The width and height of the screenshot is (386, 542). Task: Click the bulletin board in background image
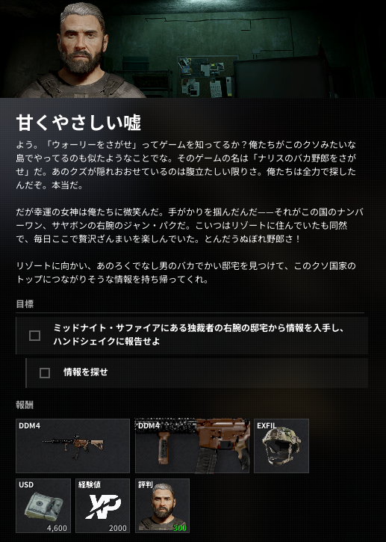(205, 77)
